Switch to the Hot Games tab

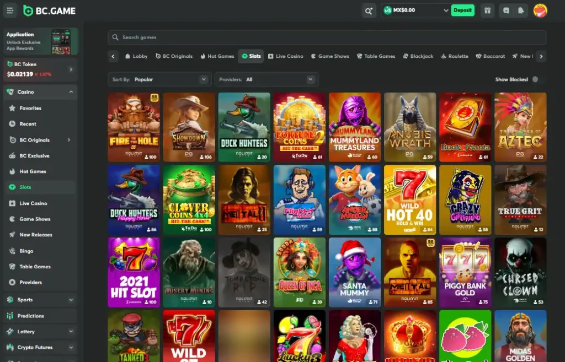tap(217, 56)
